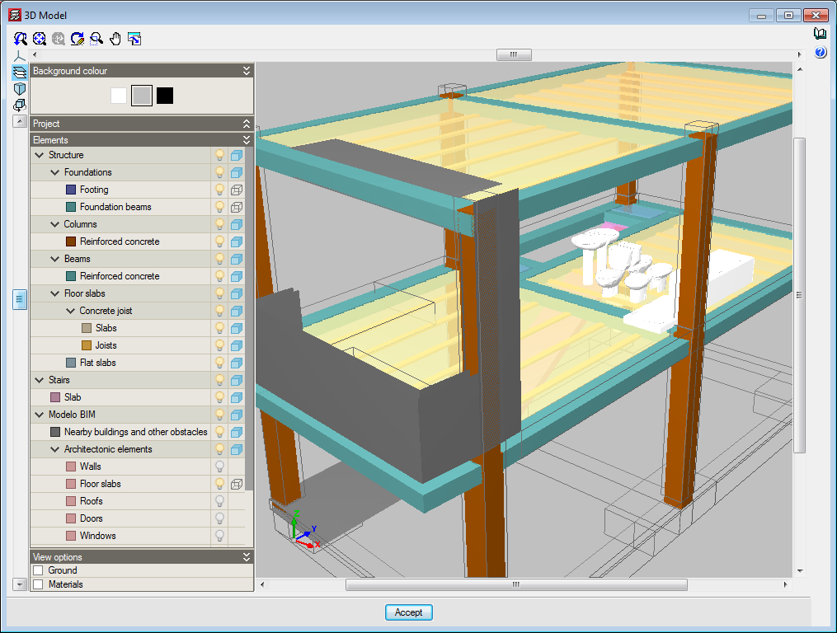Screen dimensions: 837x633
Task: Open the layers panel sidebar icon
Action: tap(20, 72)
